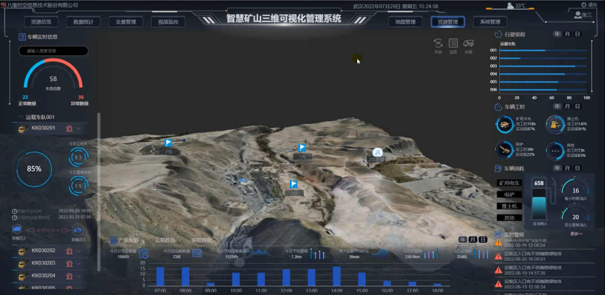The image size is (605, 295).
Task: Switch 行驶里程 chart to 月 view
Action: 567,34
